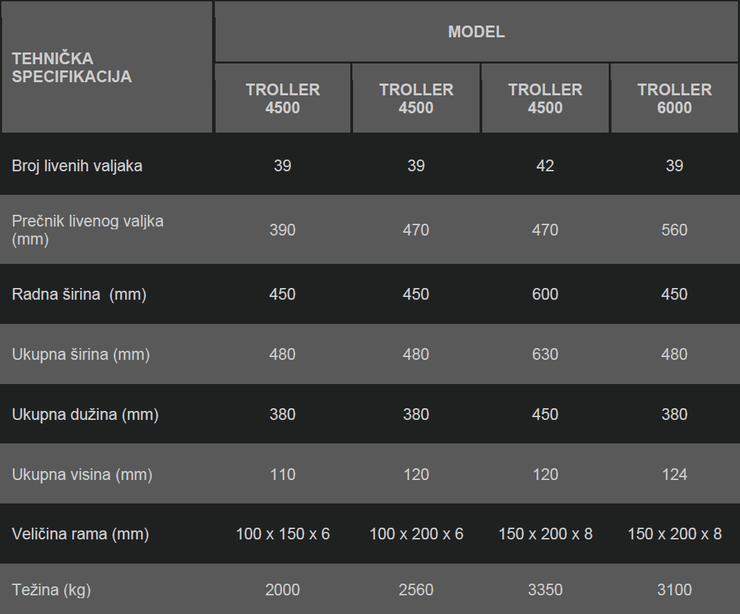Click the 2000 weight value
This screenshot has width=740, height=614.
[x=282, y=589]
